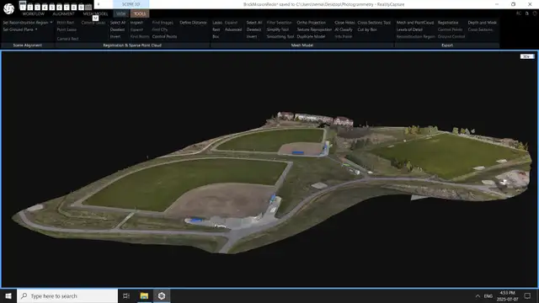Click Select All in the Mesh Model group
Screen dimensions: 539x303
(x=254, y=23)
